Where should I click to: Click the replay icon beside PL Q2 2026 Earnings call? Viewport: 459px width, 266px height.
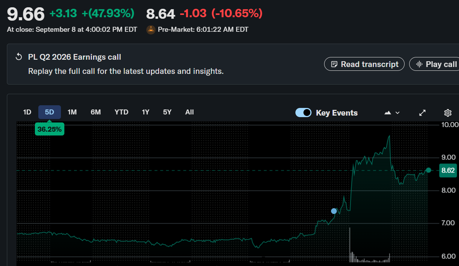tap(19, 57)
